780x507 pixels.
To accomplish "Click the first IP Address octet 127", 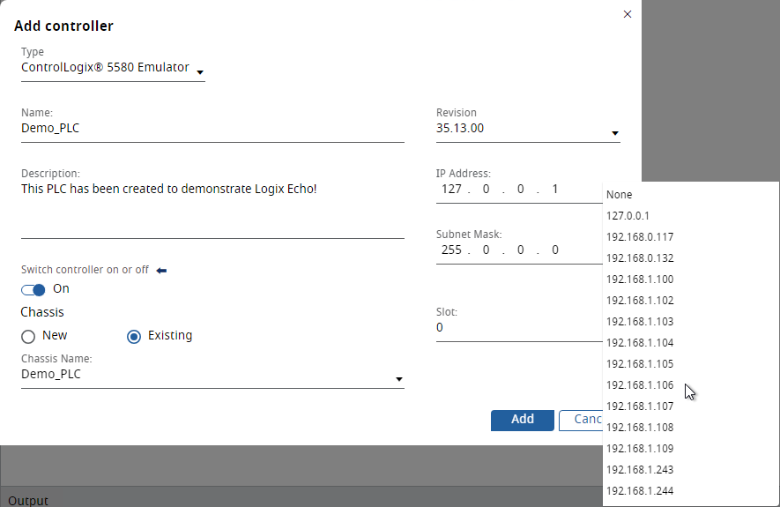I will pyautogui.click(x=451, y=189).
